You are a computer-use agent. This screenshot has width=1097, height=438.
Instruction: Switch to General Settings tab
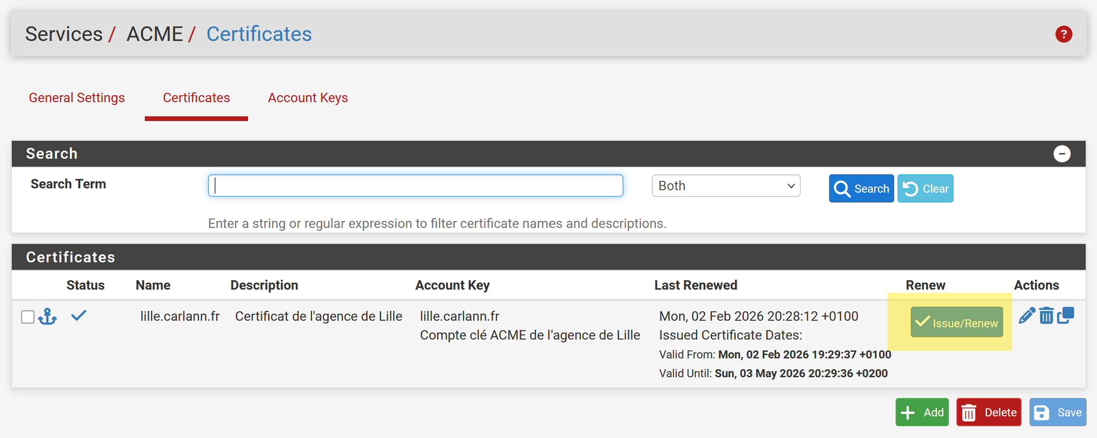tap(77, 97)
